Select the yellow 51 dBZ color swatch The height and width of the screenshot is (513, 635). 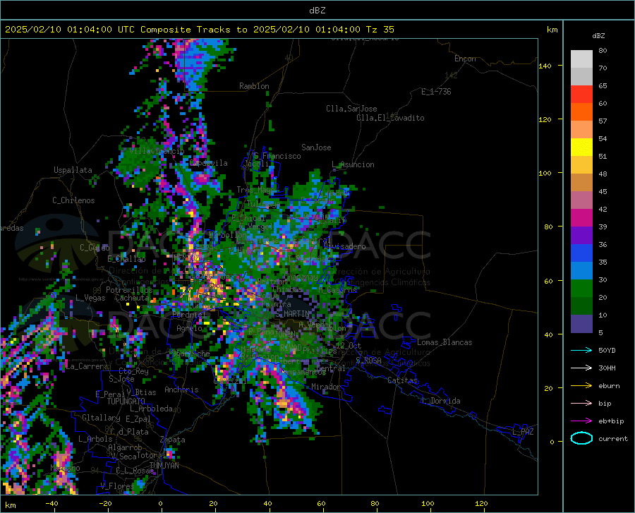coord(581,147)
